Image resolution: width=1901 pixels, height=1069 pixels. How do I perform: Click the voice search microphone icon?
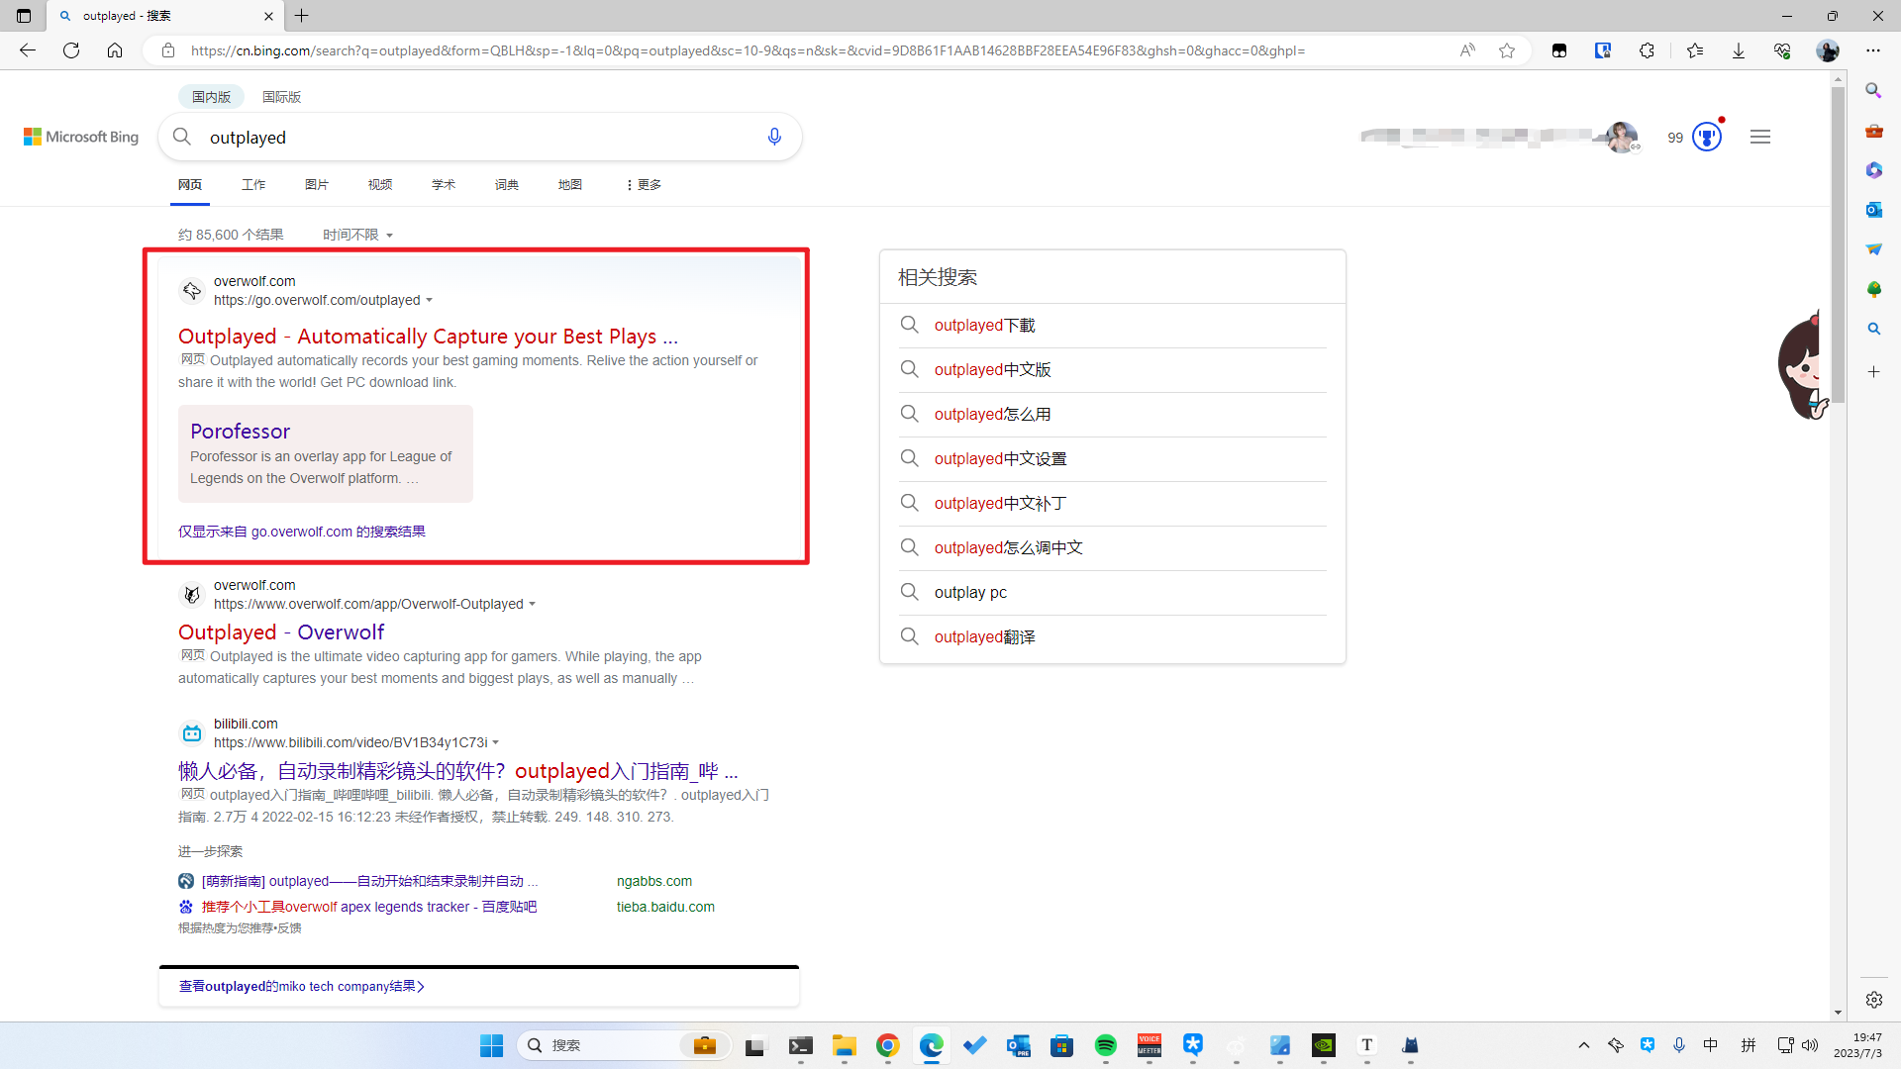click(x=774, y=137)
